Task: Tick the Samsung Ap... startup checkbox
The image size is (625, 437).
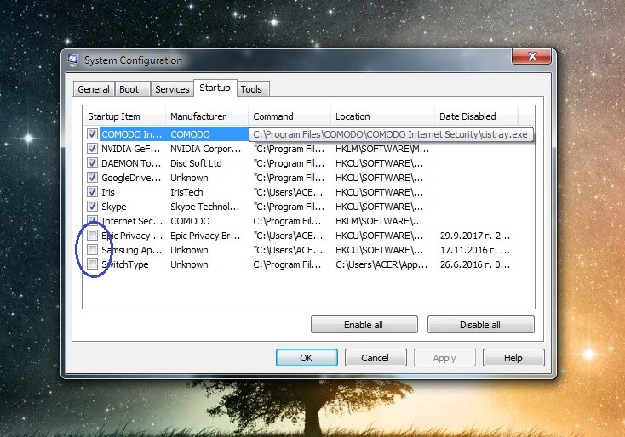Action: tap(93, 250)
